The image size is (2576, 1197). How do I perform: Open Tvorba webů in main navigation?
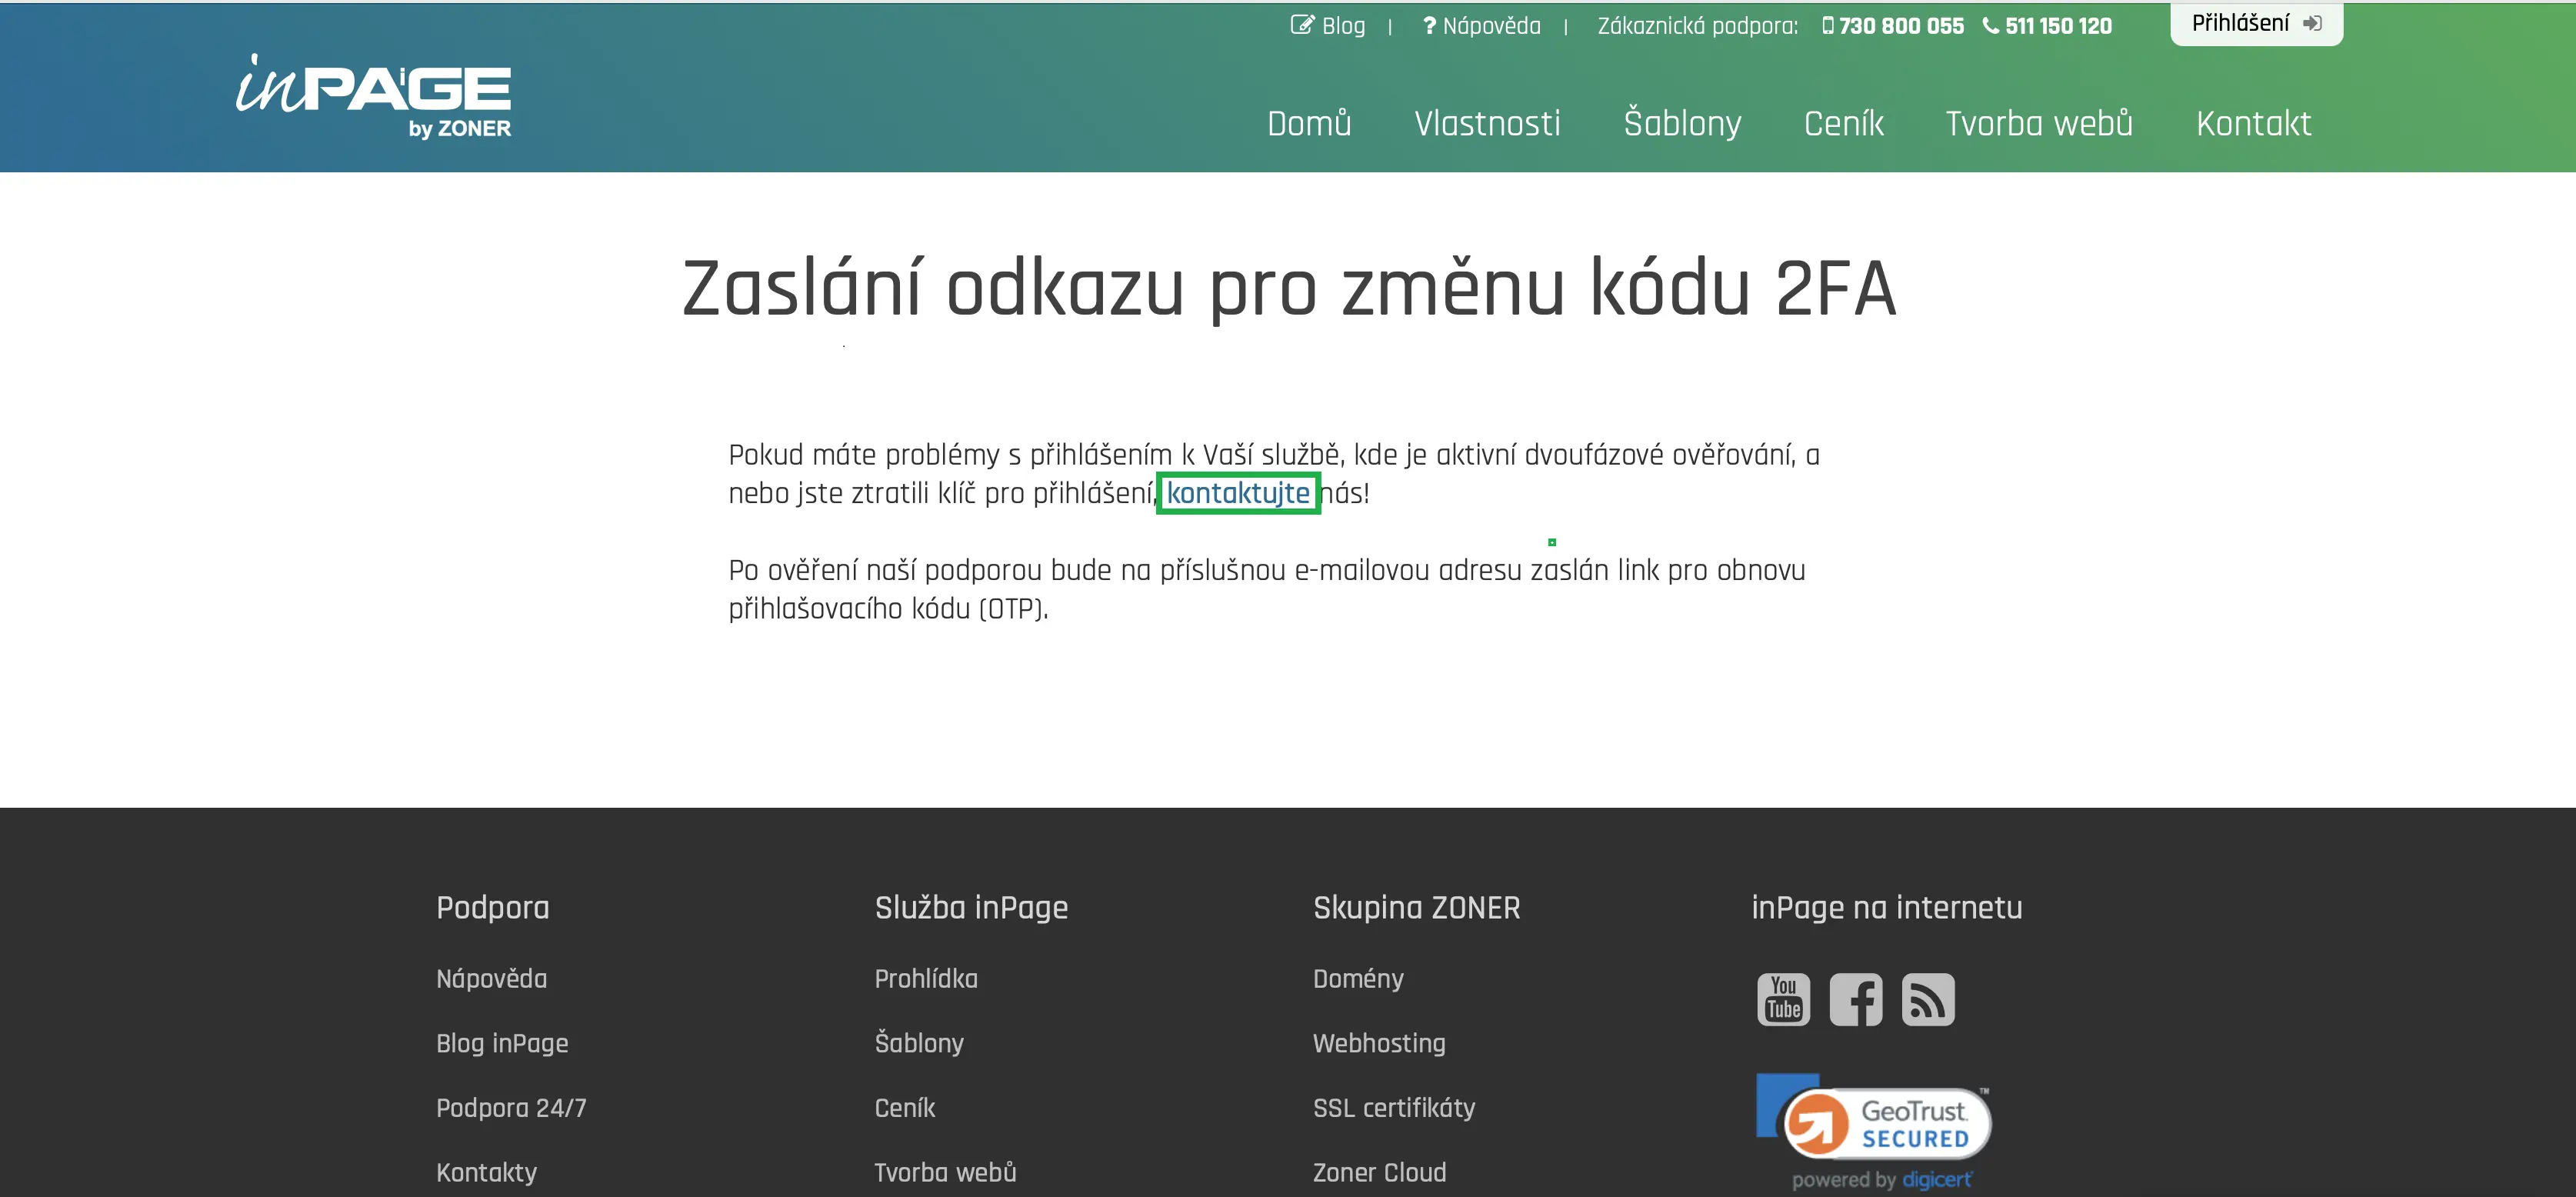(x=2039, y=123)
